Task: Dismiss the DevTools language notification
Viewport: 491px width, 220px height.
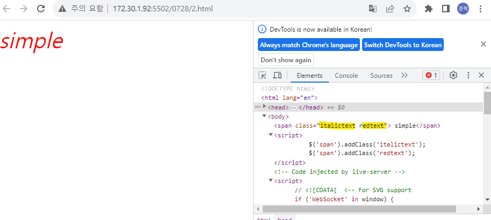Action: coord(483,44)
